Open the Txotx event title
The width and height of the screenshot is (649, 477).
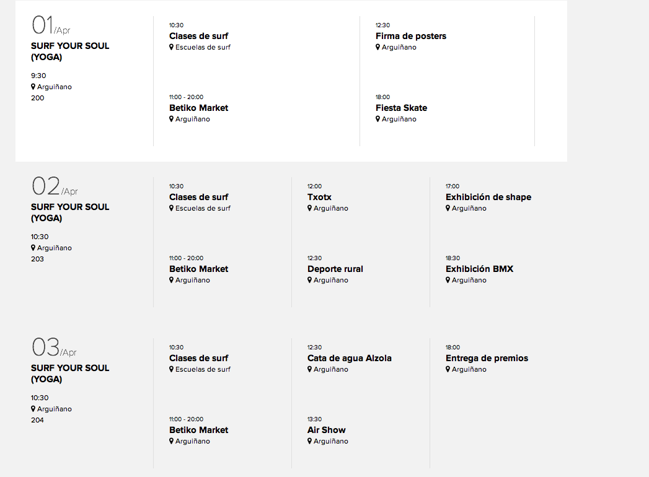[319, 197]
